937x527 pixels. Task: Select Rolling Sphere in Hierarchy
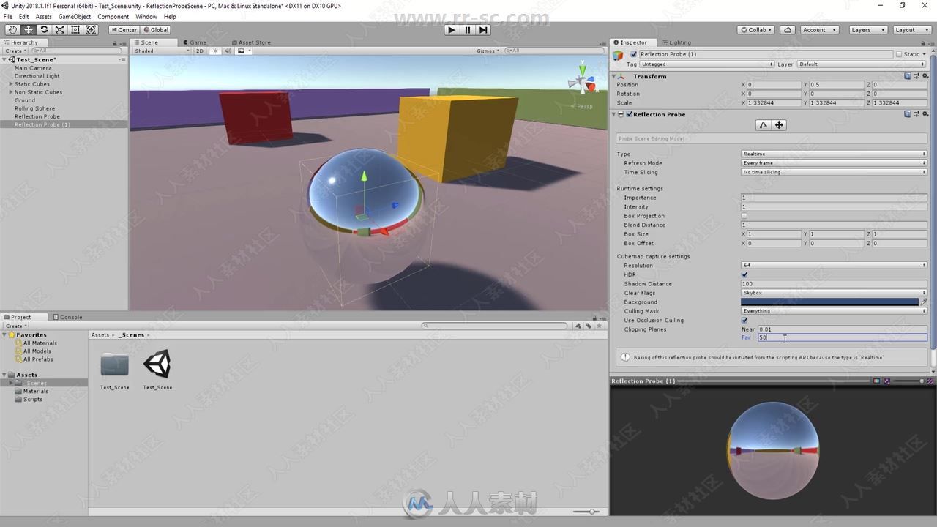(34, 108)
